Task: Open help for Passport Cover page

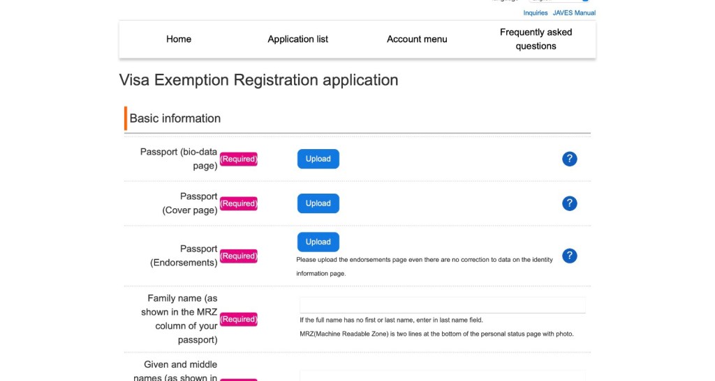Action: tap(569, 203)
